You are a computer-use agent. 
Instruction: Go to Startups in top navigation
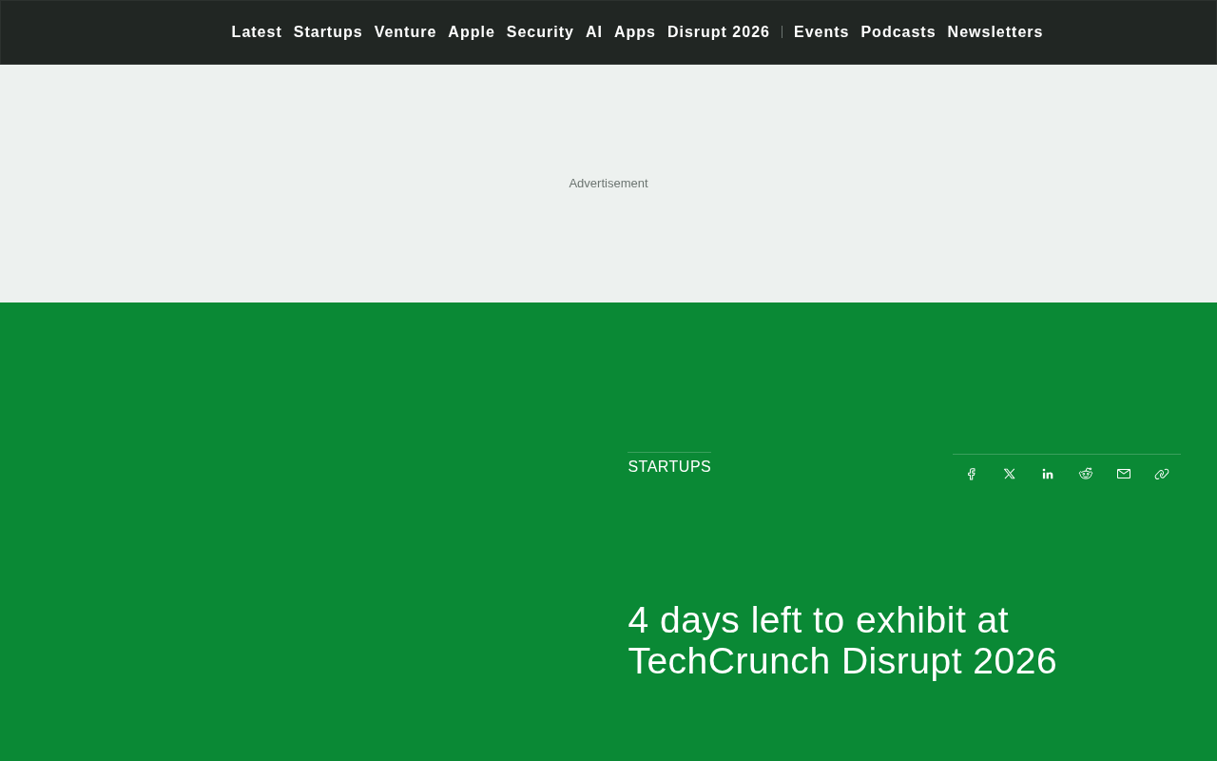pyautogui.click(x=328, y=32)
